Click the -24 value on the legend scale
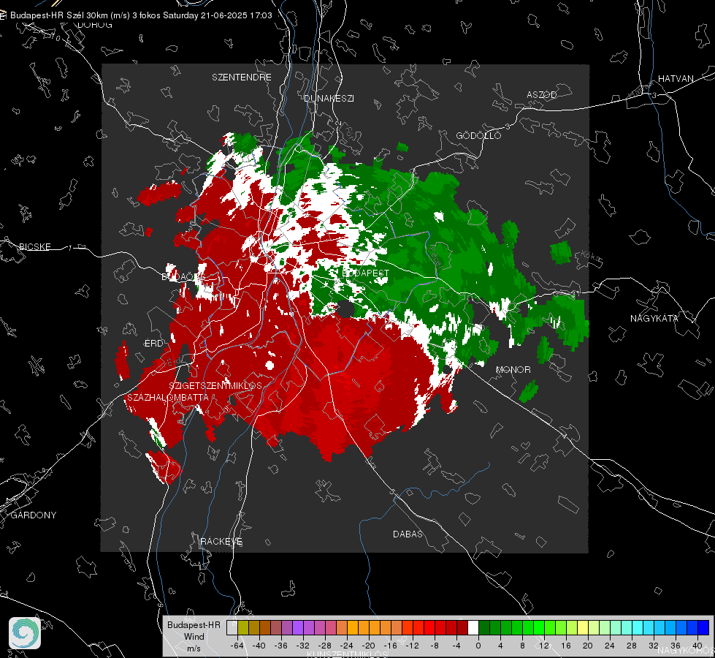 (347, 646)
